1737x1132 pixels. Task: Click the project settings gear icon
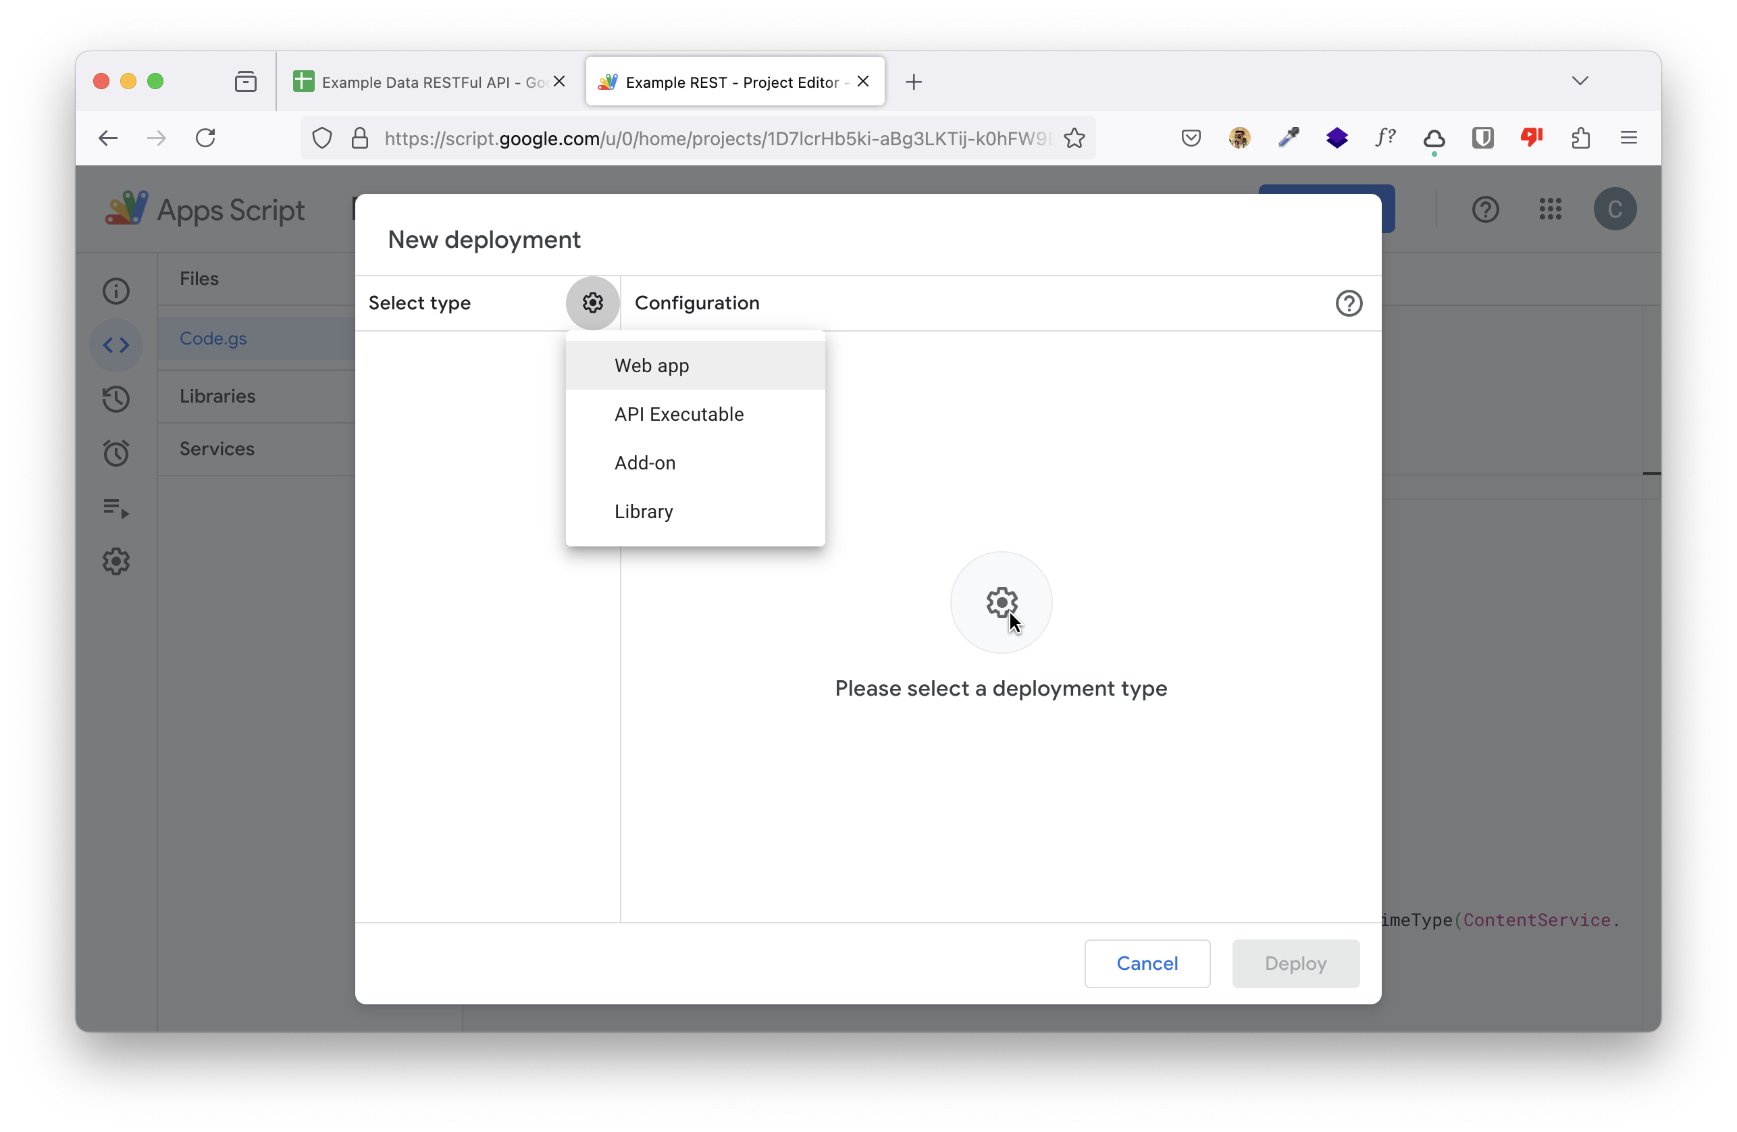(115, 561)
